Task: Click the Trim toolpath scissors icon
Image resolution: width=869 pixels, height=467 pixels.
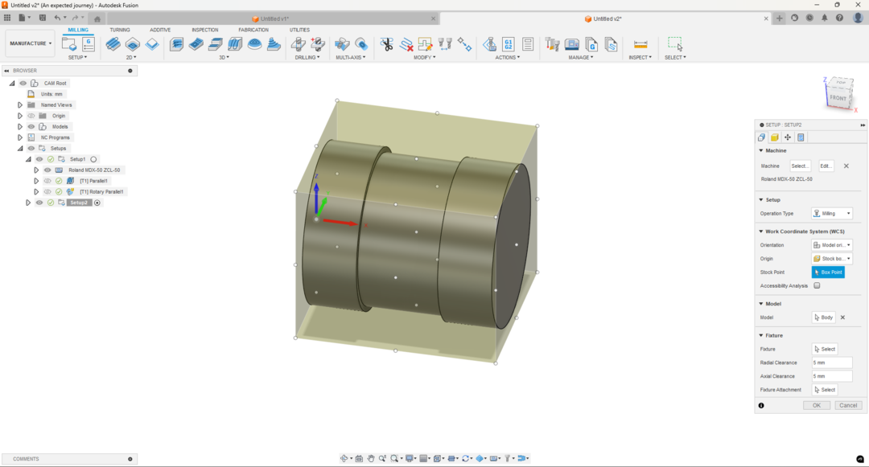Action: click(x=387, y=44)
